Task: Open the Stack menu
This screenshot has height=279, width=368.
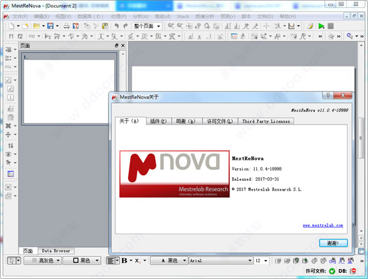Action: (183, 17)
